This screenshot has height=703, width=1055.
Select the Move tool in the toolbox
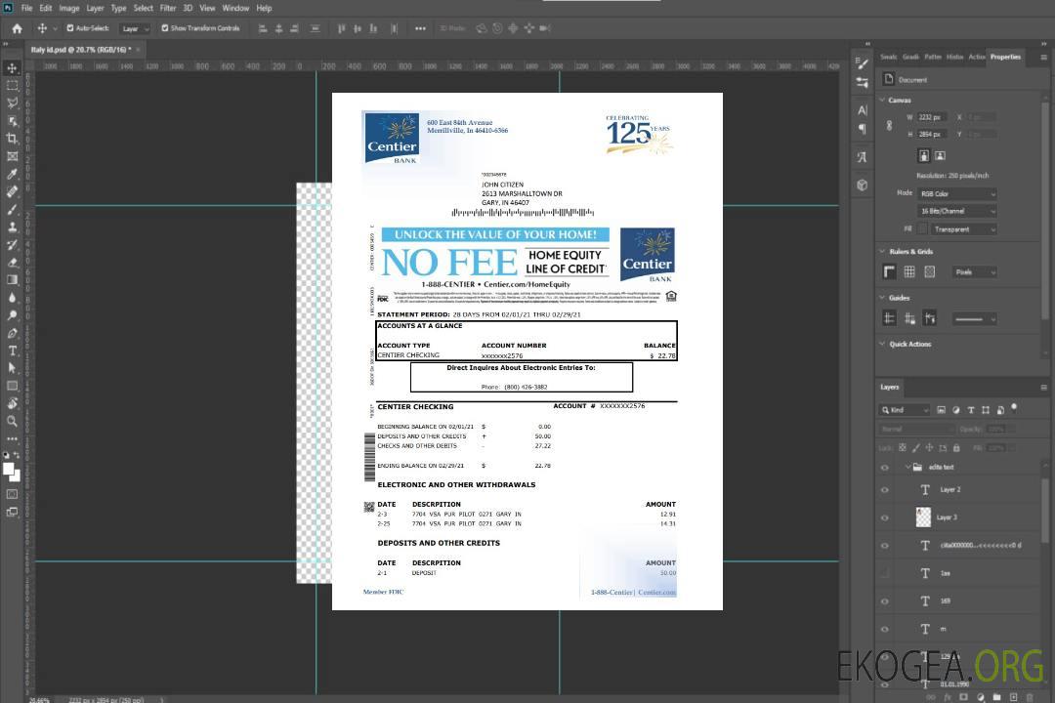[x=12, y=68]
